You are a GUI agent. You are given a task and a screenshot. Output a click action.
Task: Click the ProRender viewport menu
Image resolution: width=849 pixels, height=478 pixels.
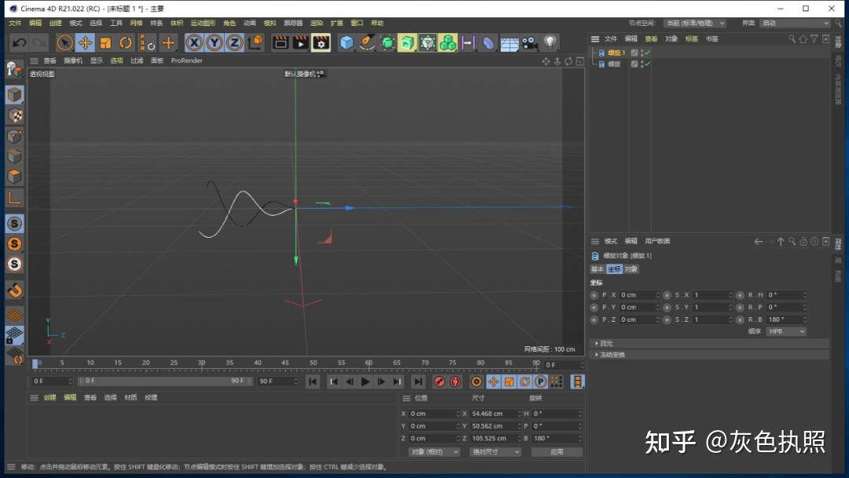pyautogui.click(x=186, y=60)
